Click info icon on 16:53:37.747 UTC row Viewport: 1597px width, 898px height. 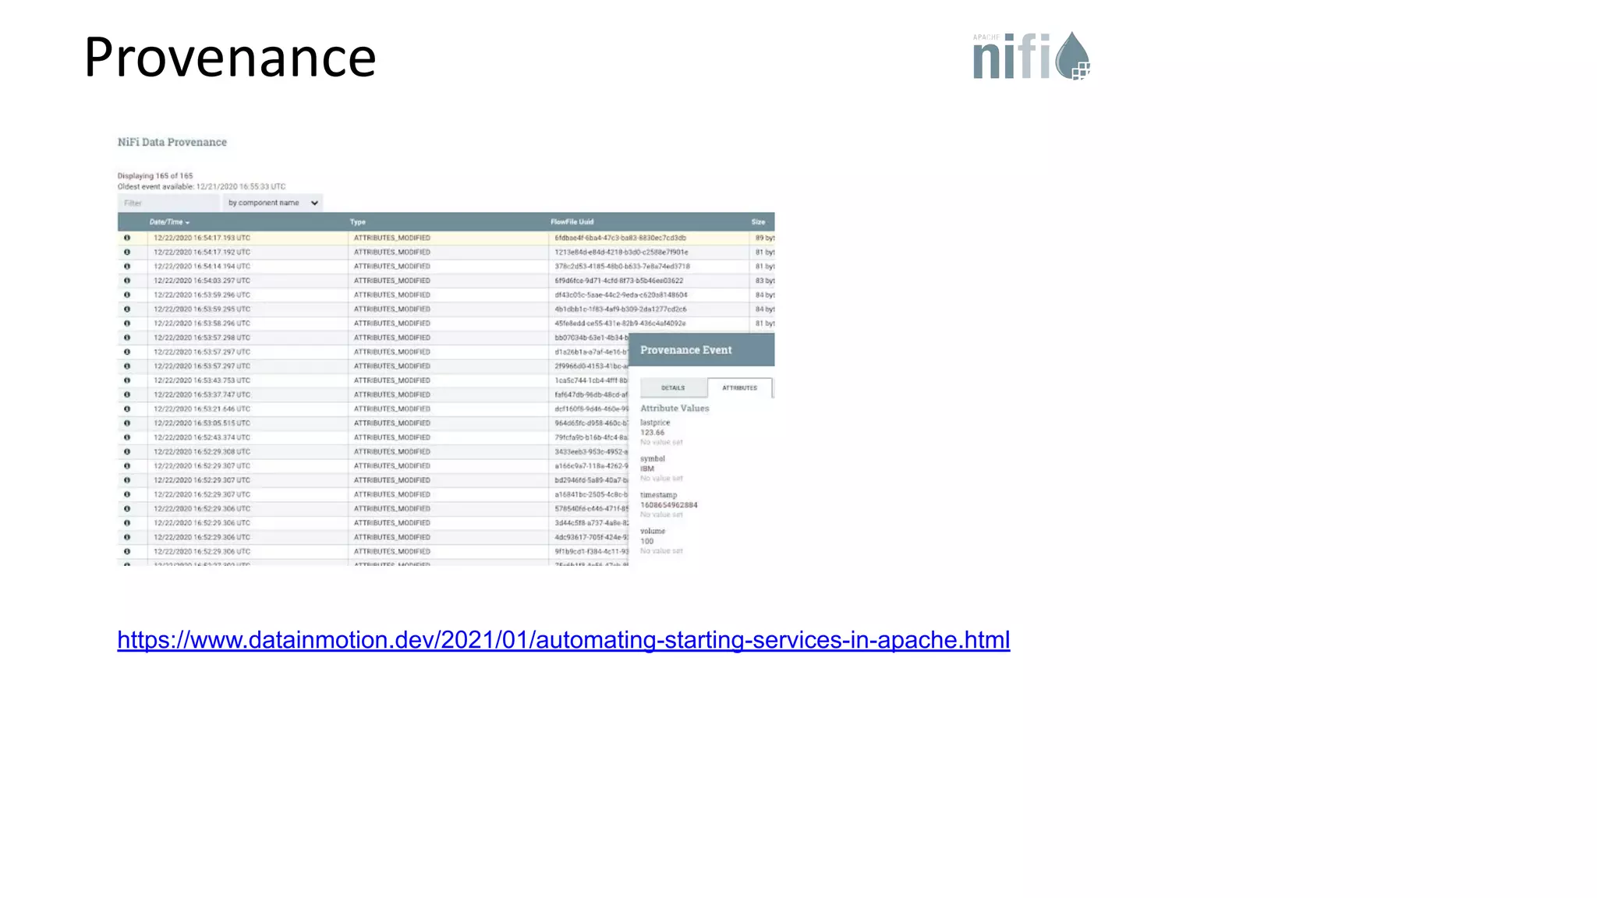click(127, 394)
